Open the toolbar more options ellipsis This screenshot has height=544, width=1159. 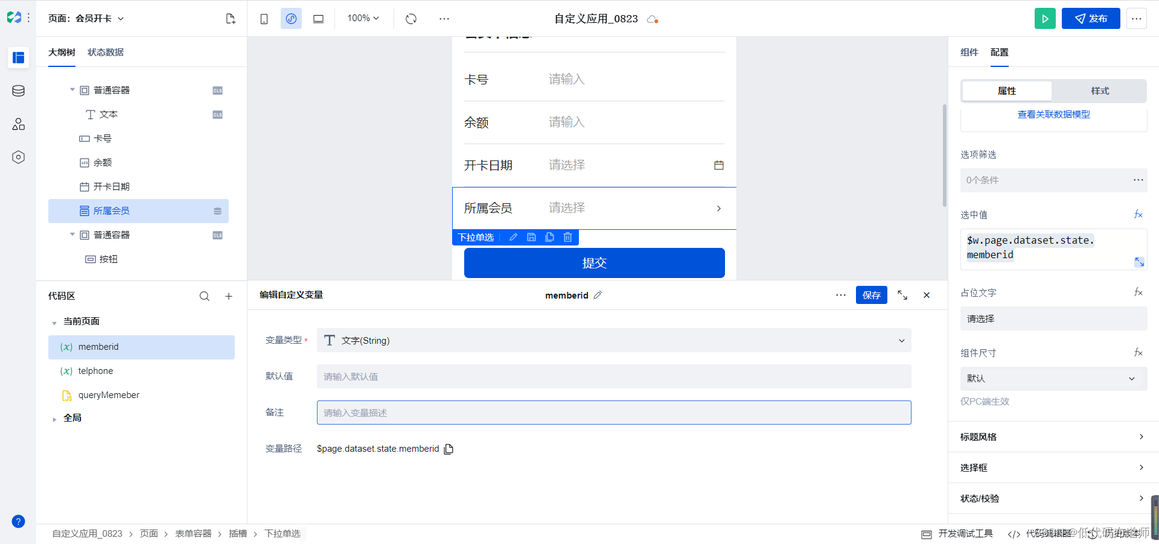(444, 19)
